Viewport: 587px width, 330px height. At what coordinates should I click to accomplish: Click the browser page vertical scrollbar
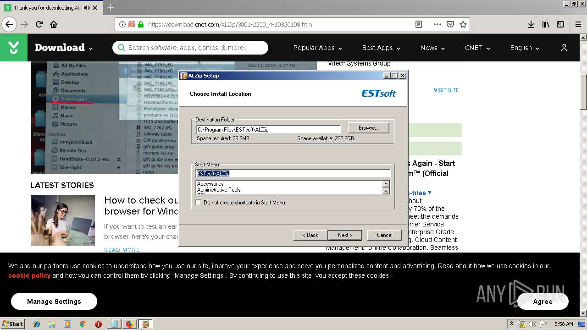point(583,176)
